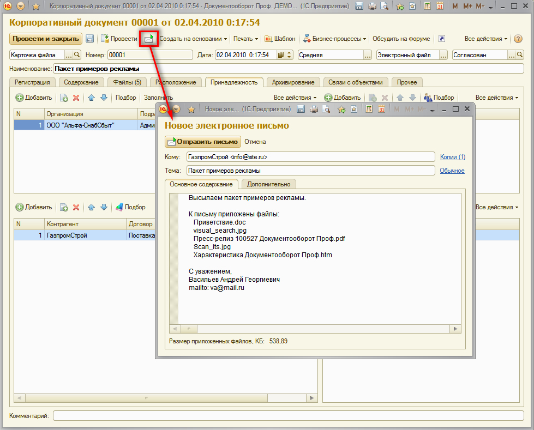This screenshot has height=430, width=534.
Task: Open the calculator in the main window title bar
Action: [428, 6]
